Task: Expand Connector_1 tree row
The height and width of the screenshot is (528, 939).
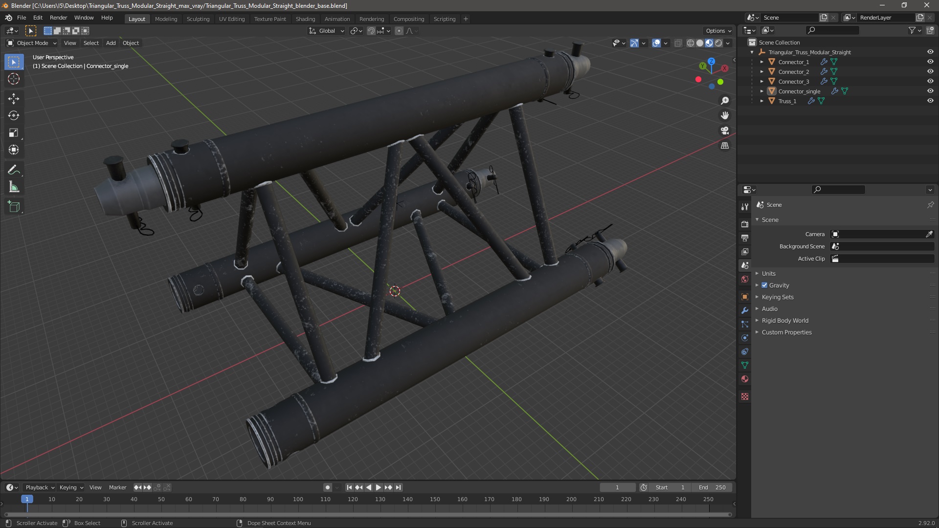Action: [762, 62]
